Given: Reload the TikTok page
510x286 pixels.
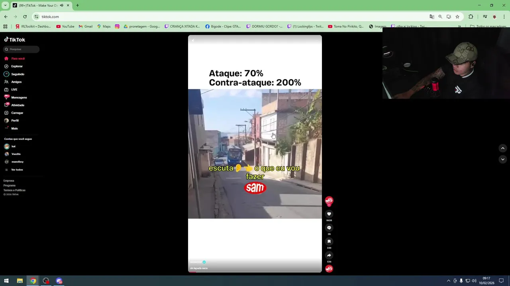Looking at the screenshot, I should 25,17.
